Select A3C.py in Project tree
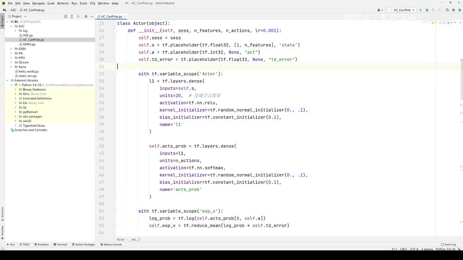 coord(28,35)
